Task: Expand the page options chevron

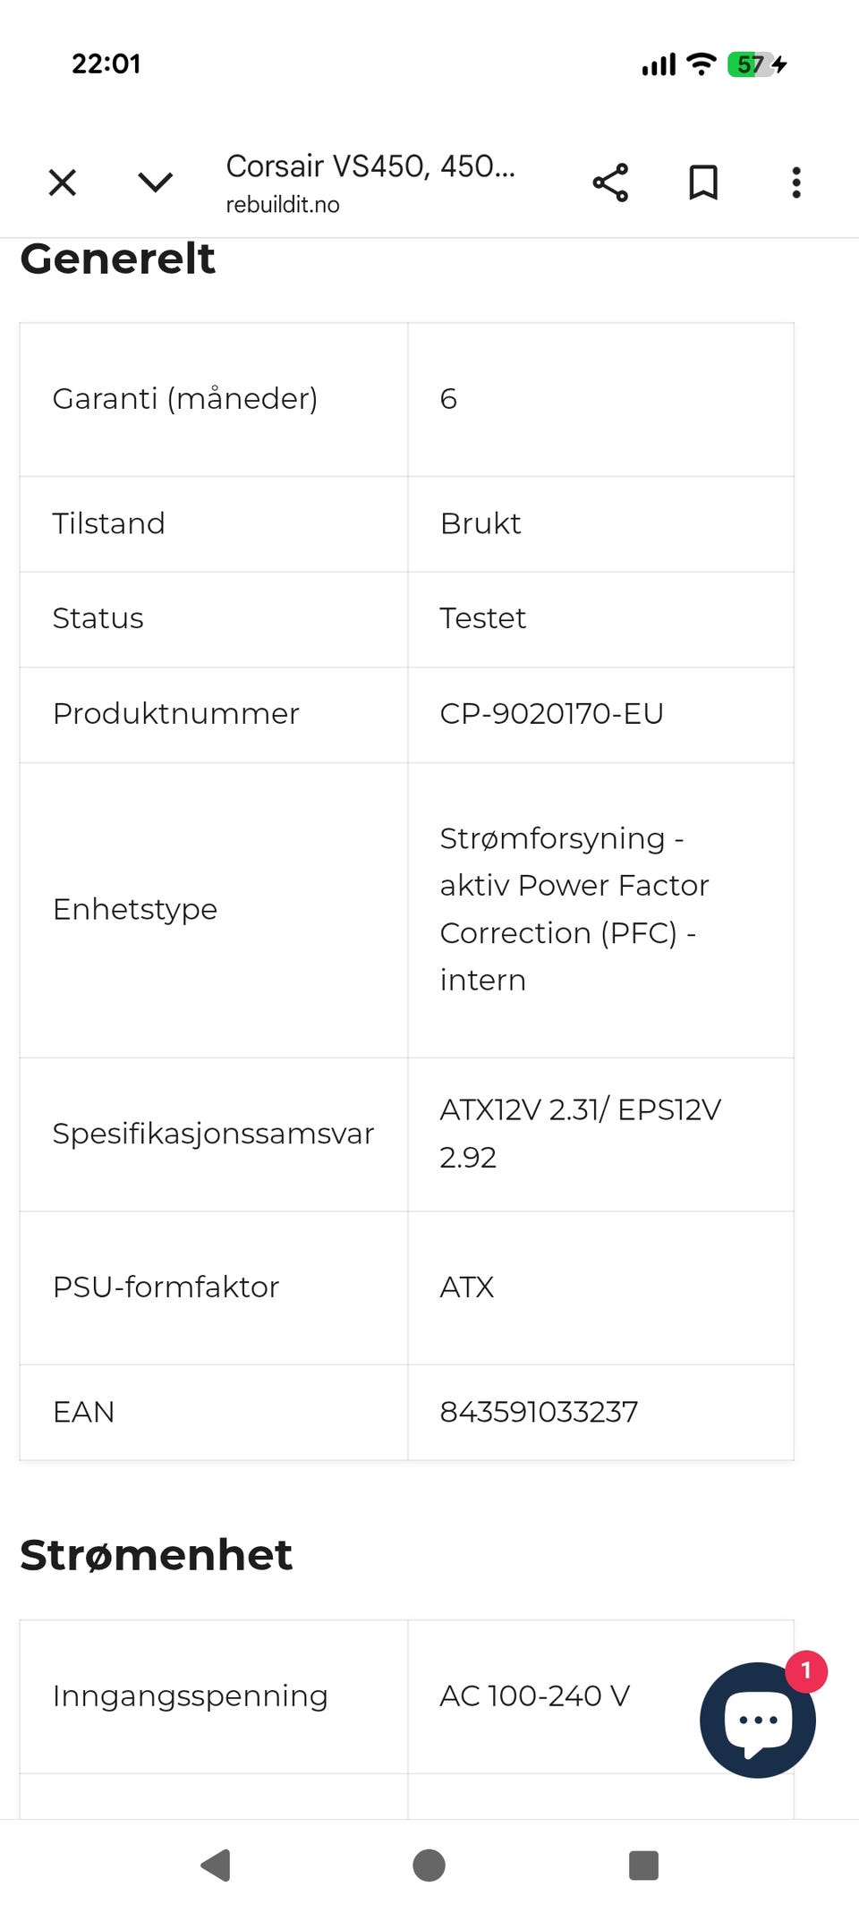Action: click(156, 183)
